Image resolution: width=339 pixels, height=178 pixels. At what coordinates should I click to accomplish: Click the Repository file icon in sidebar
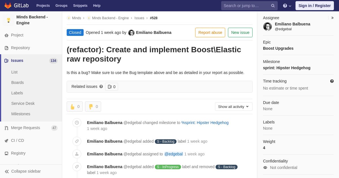[x=6, y=48]
